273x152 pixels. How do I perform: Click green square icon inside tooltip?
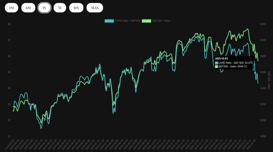(x=216, y=67)
